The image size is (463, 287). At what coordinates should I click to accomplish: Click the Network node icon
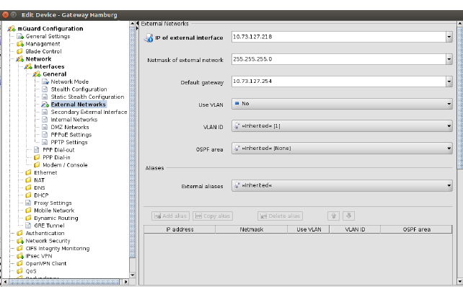tap(19, 59)
